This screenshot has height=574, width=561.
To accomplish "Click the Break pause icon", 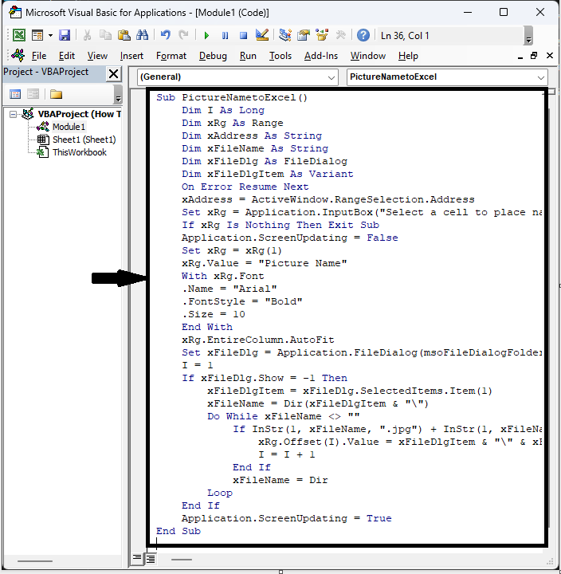I will point(225,35).
